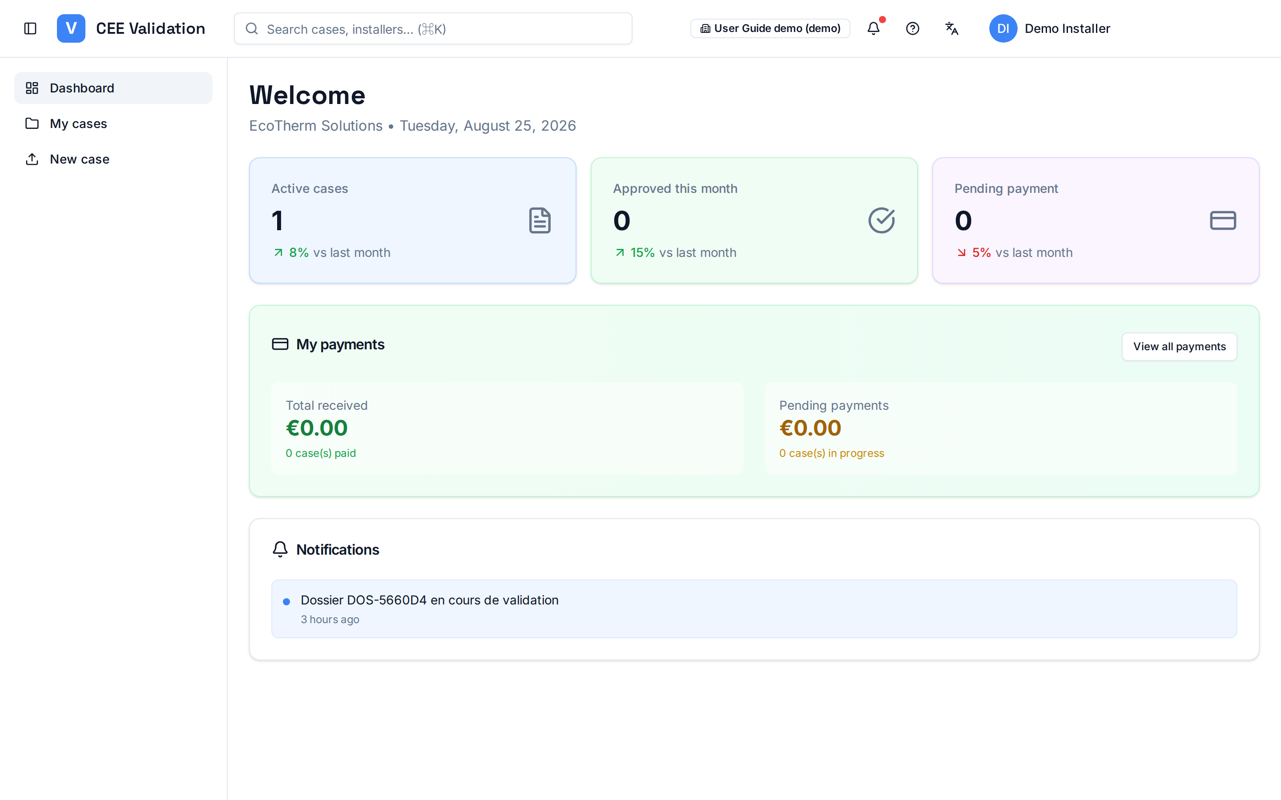This screenshot has height=800, width=1281.
Task: Click View all payments button
Action: click(1180, 347)
